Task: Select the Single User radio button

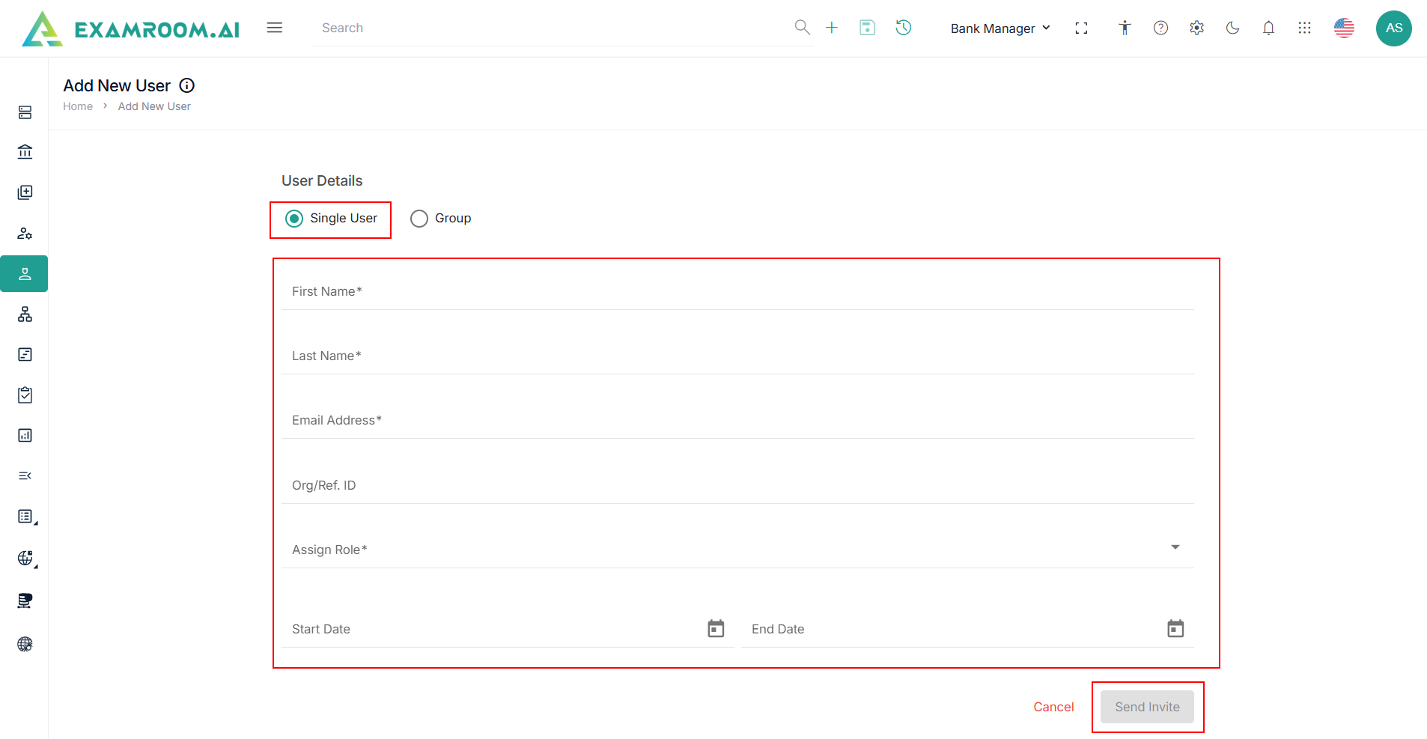Action: [294, 219]
